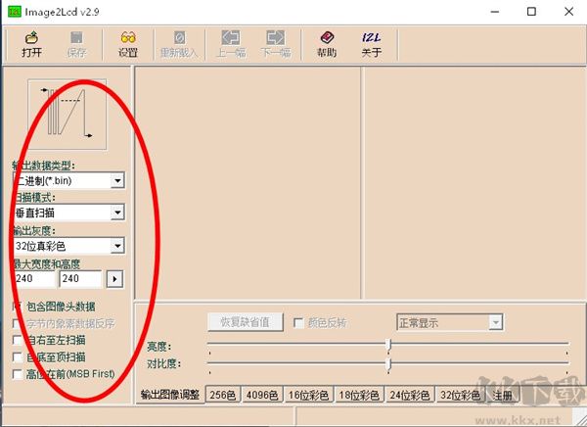The width and height of the screenshot is (587, 427).
Task: Click the 恢复缺省值 restore defaults button
Action: tap(246, 322)
